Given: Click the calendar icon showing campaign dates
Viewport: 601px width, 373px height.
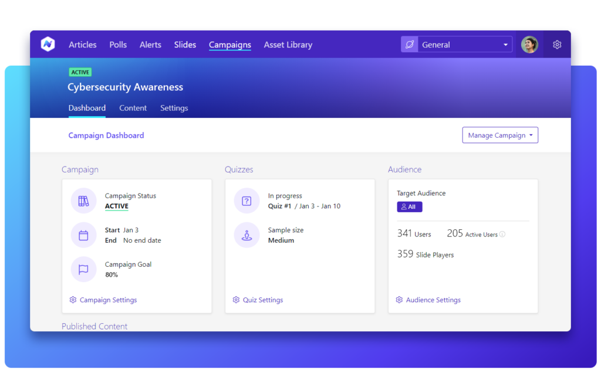Looking at the screenshot, I should [x=83, y=235].
